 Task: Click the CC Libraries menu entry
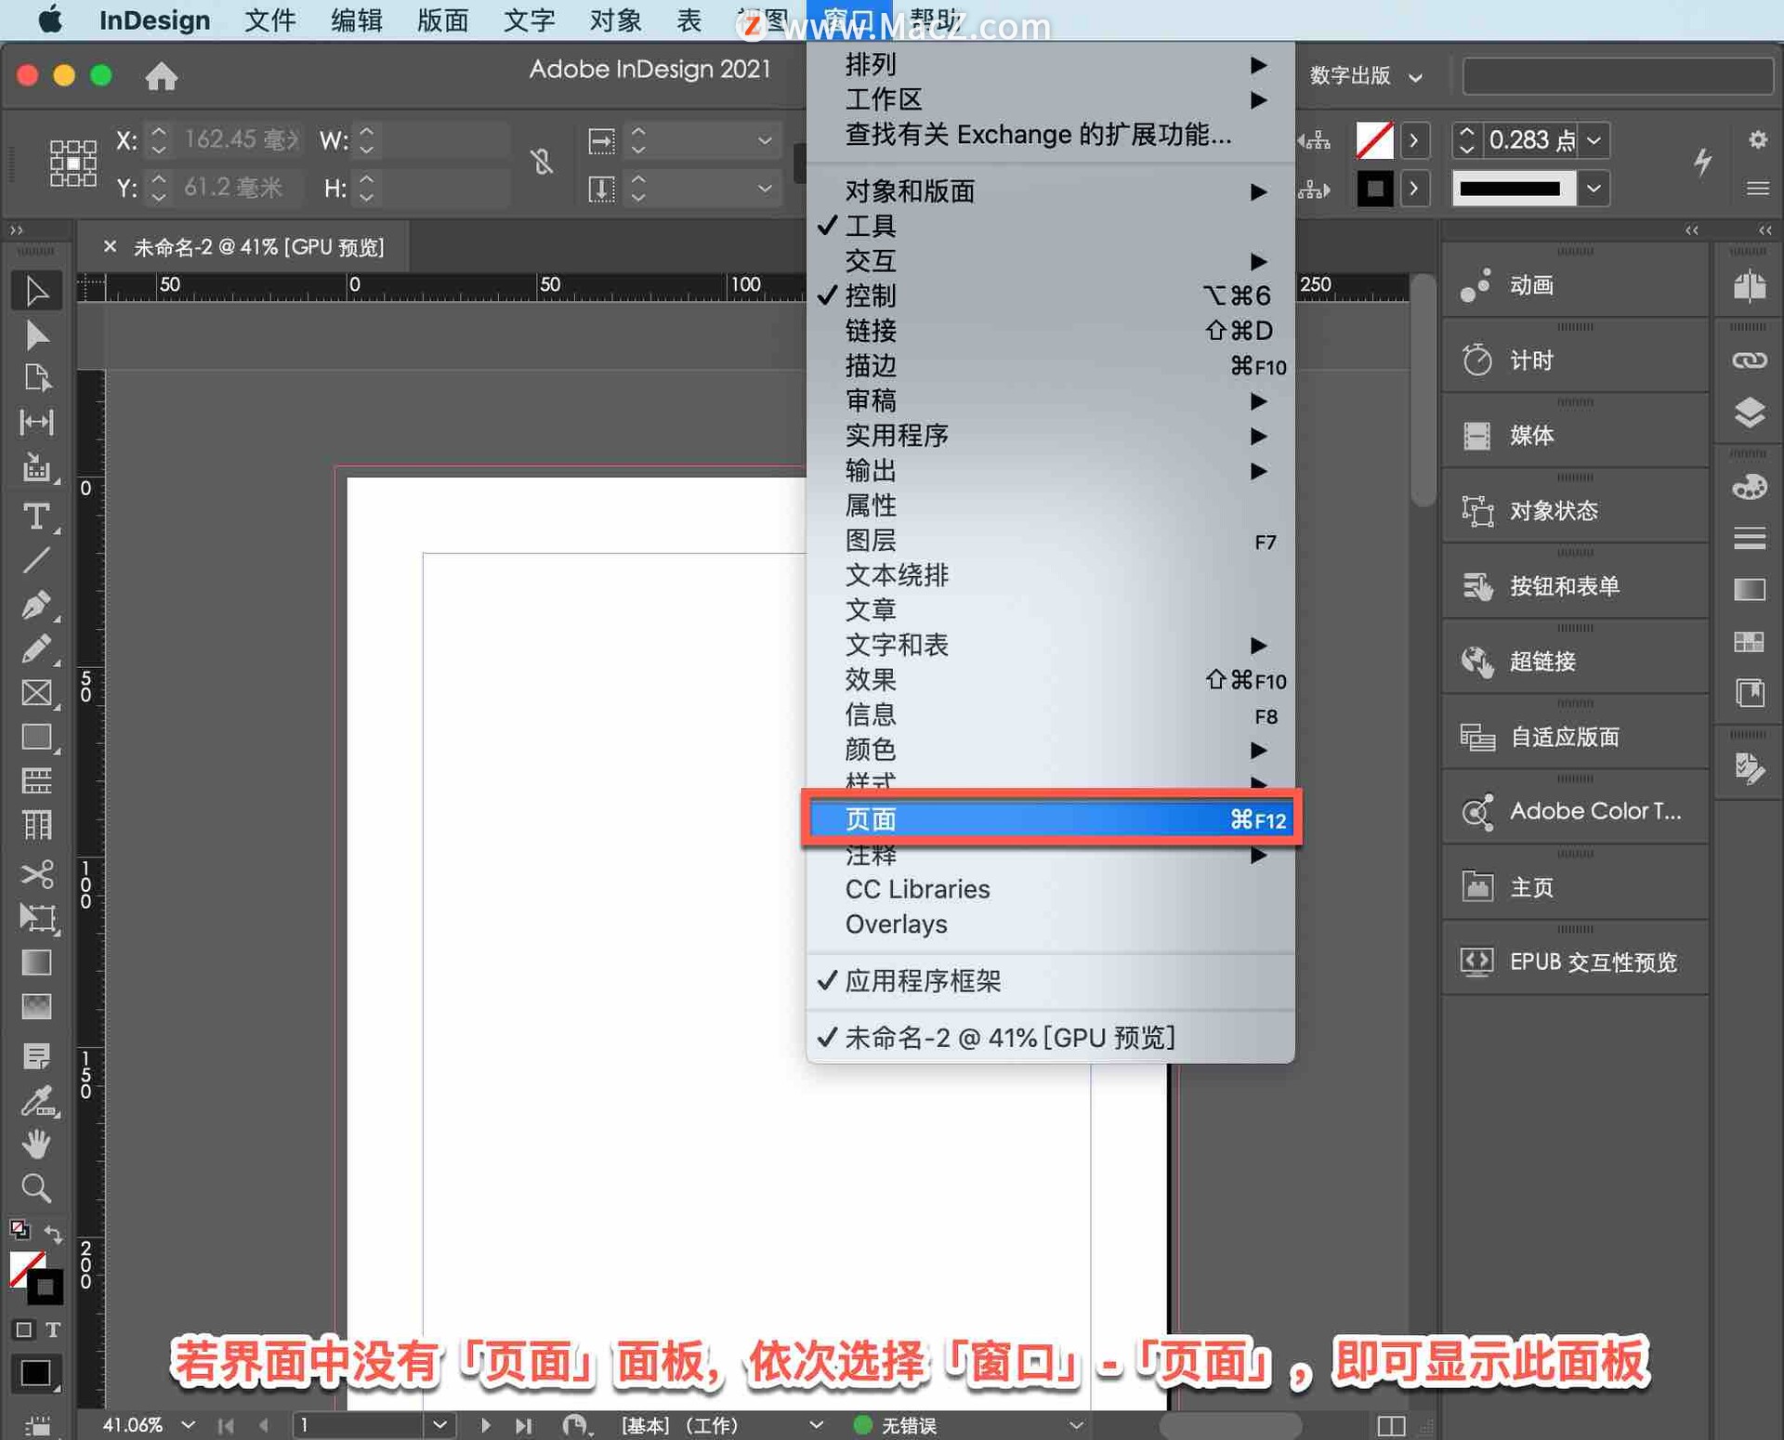click(x=917, y=889)
